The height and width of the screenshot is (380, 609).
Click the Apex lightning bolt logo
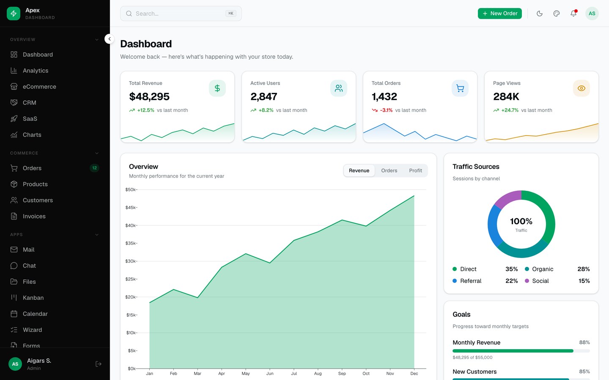pyautogui.click(x=14, y=14)
